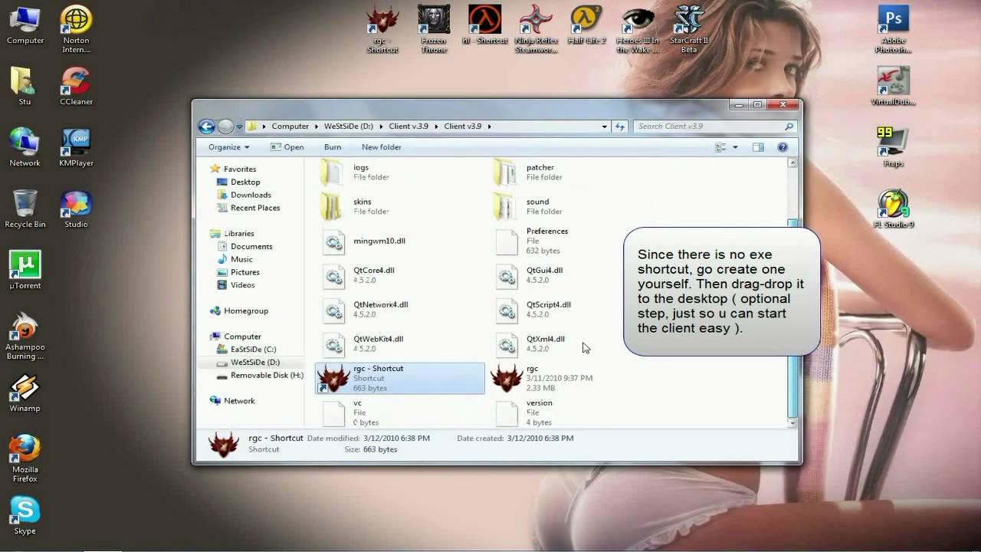Viewport: 981px width, 552px height.
Task: Open the Explorer help icon
Action: (783, 147)
